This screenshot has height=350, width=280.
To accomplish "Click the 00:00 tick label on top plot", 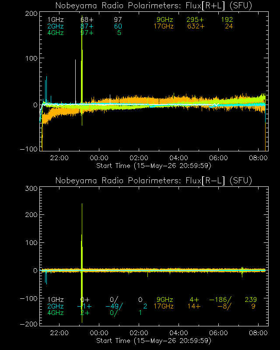I will (x=99, y=158).
